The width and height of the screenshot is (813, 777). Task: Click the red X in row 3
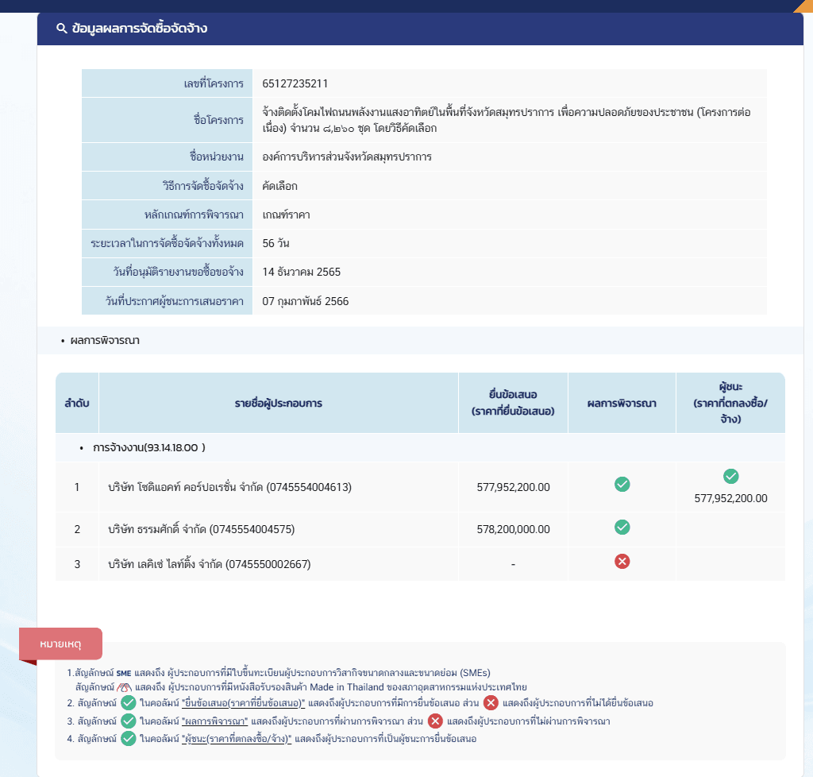pyautogui.click(x=622, y=562)
